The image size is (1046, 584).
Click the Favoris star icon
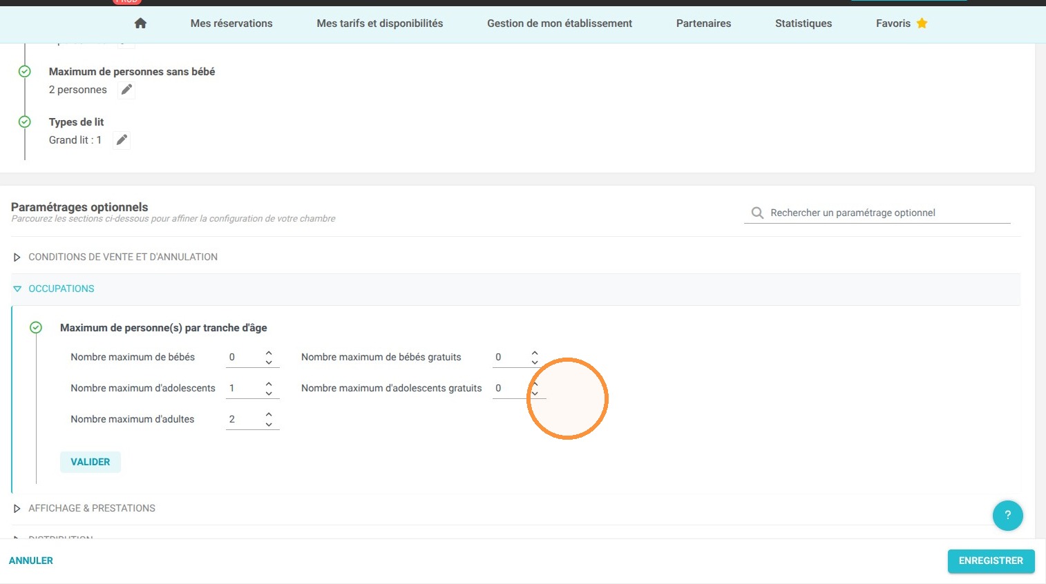point(922,23)
